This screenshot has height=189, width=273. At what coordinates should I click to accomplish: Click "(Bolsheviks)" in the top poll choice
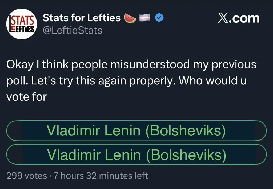185,130
